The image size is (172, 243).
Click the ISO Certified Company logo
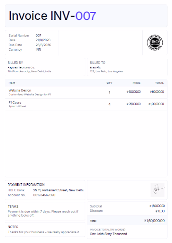pos(155,42)
